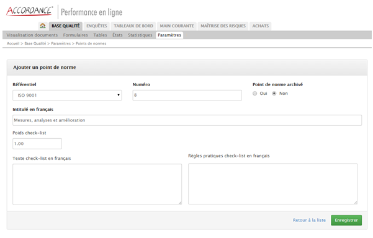Click Retour à la liste link
Image resolution: width=373 pixels, height=238 pixels.
point(309,220)
